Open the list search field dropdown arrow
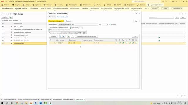The image size is (188, 105). click(x=173, y=17)
